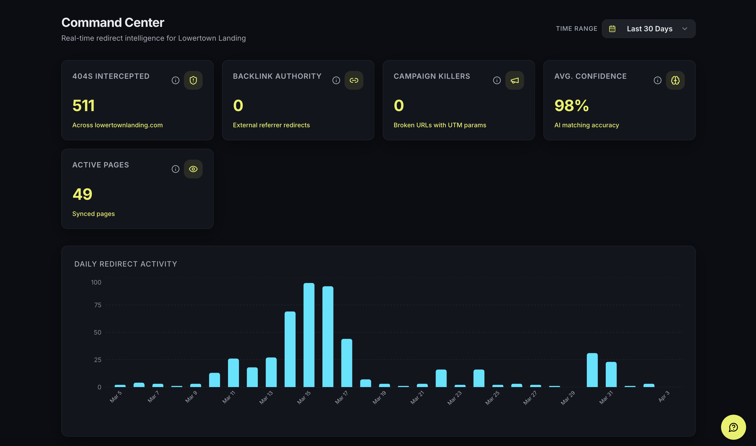Click the calendar icon in time range selector
The width and height of the screenshot is (756, 446).
click(612, 29)
